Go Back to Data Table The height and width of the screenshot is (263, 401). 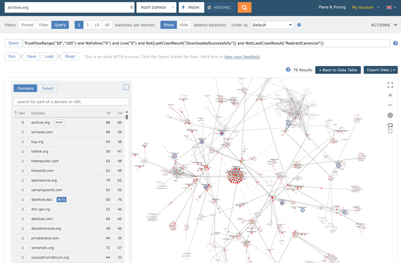coord(338,70)
